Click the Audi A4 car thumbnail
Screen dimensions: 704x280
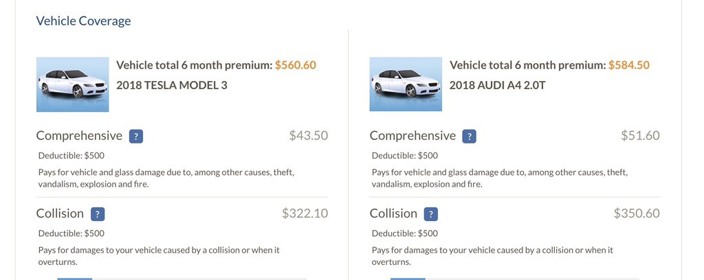click(406, 84)
